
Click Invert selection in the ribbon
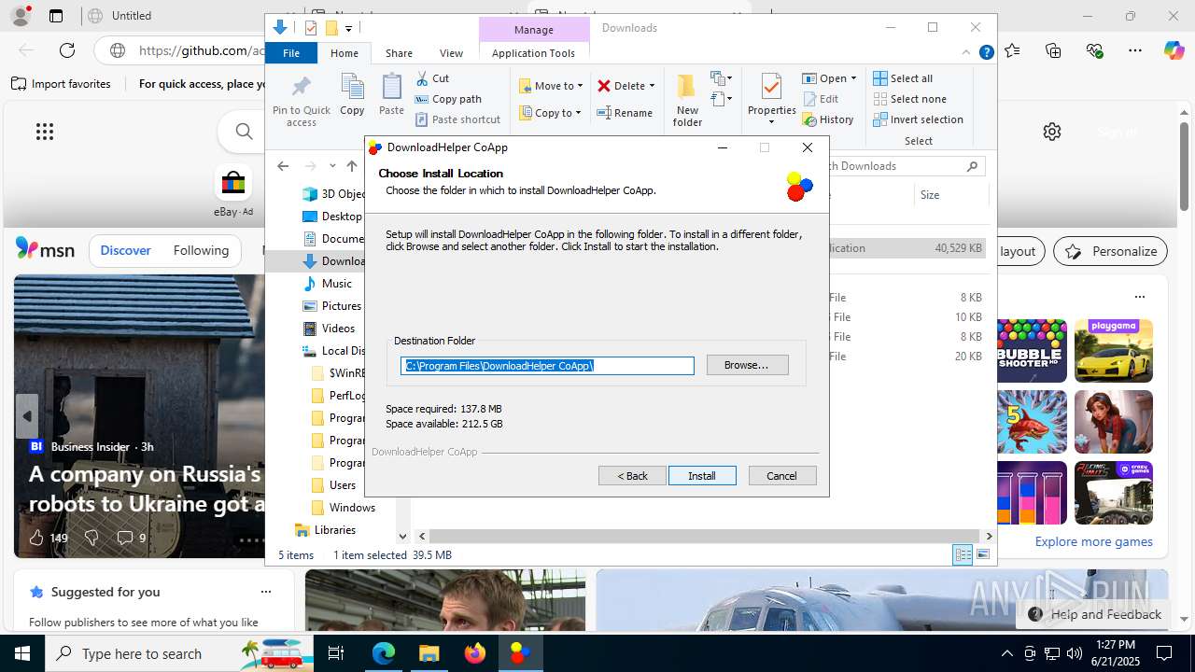[919, 119]
